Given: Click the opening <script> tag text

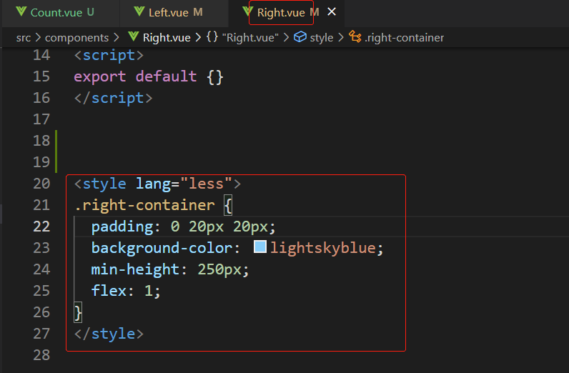Looking at the screenshot, I should pos(109,55).
